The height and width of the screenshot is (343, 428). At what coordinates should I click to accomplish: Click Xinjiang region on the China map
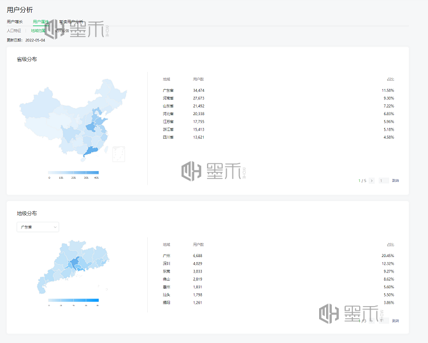tap(41, 104)
